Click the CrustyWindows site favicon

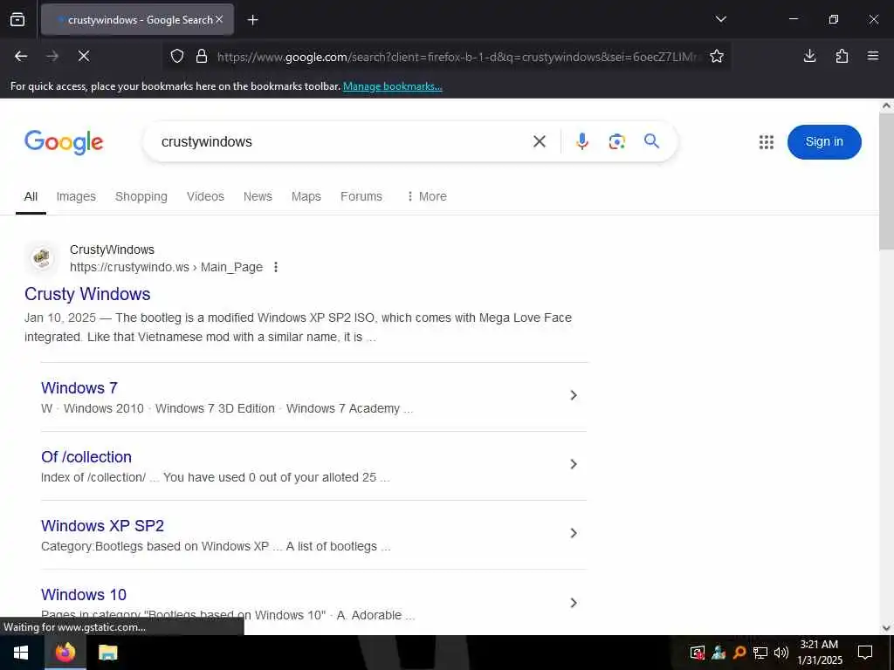click(42, 258)
